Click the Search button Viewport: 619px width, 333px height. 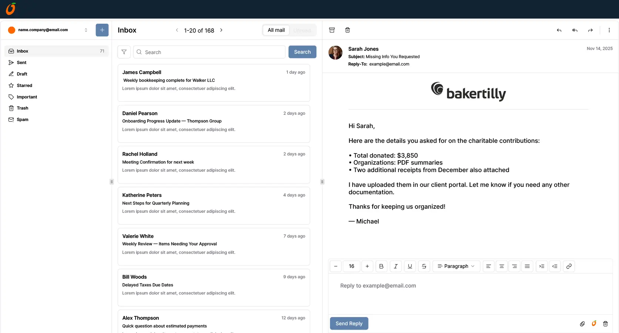click(302, 52)
